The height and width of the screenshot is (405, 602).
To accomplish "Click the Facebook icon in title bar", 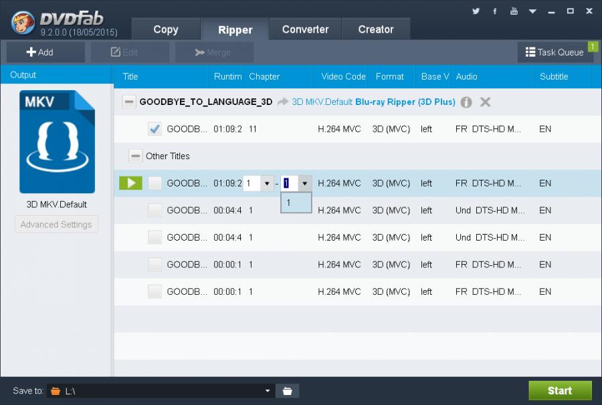I will [x=495, y=11].
